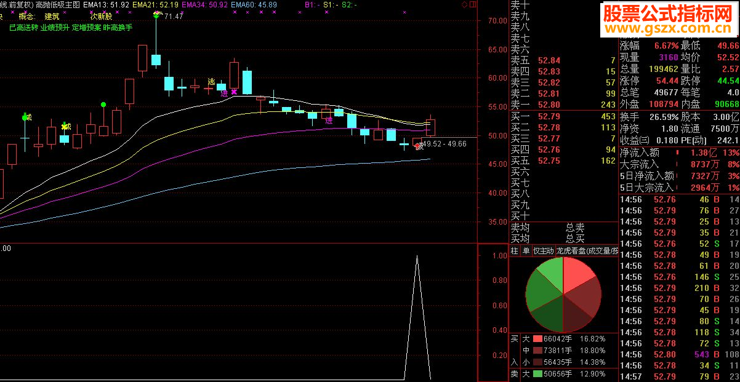This screenshot has width=740, height=382.
Task: Click the yellow star signal marker
Action: (x=64, y=127)
